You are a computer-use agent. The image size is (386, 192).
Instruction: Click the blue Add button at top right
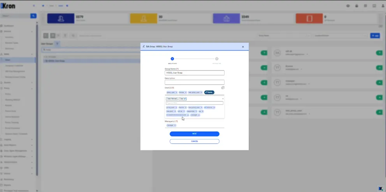click(375, 36)
